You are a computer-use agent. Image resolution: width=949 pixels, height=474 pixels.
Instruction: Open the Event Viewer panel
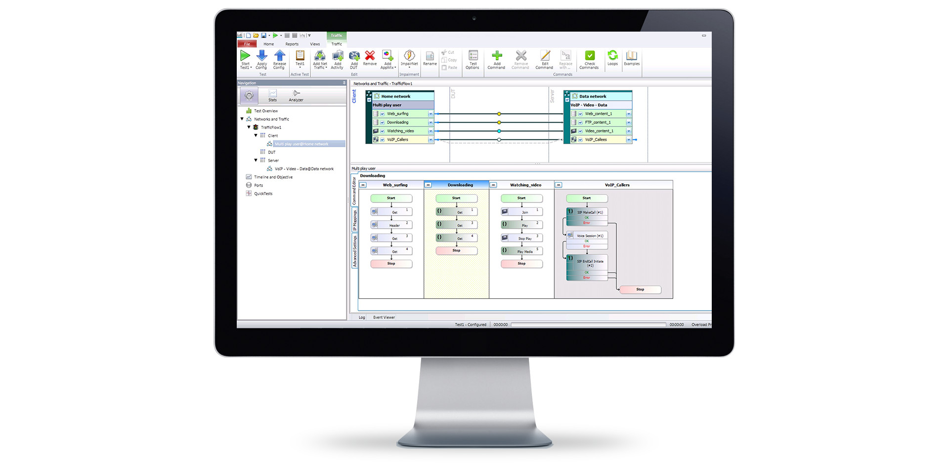(x=384, y=317)
